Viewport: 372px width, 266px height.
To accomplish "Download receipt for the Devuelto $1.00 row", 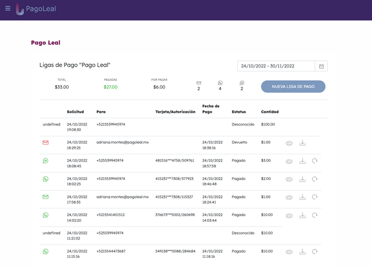I will (302, 143).
